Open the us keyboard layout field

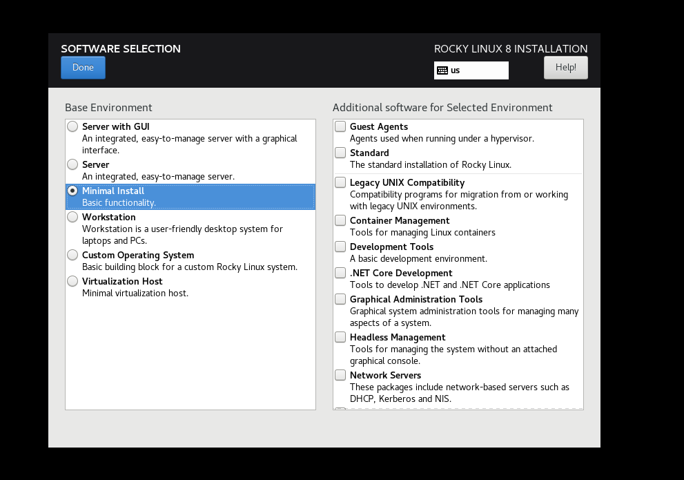coord(471,70)
